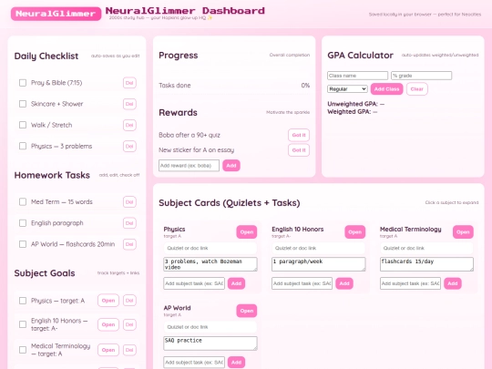Check the English paragraph homework box
Screen dimensions: 492x369
click(23, 223)
